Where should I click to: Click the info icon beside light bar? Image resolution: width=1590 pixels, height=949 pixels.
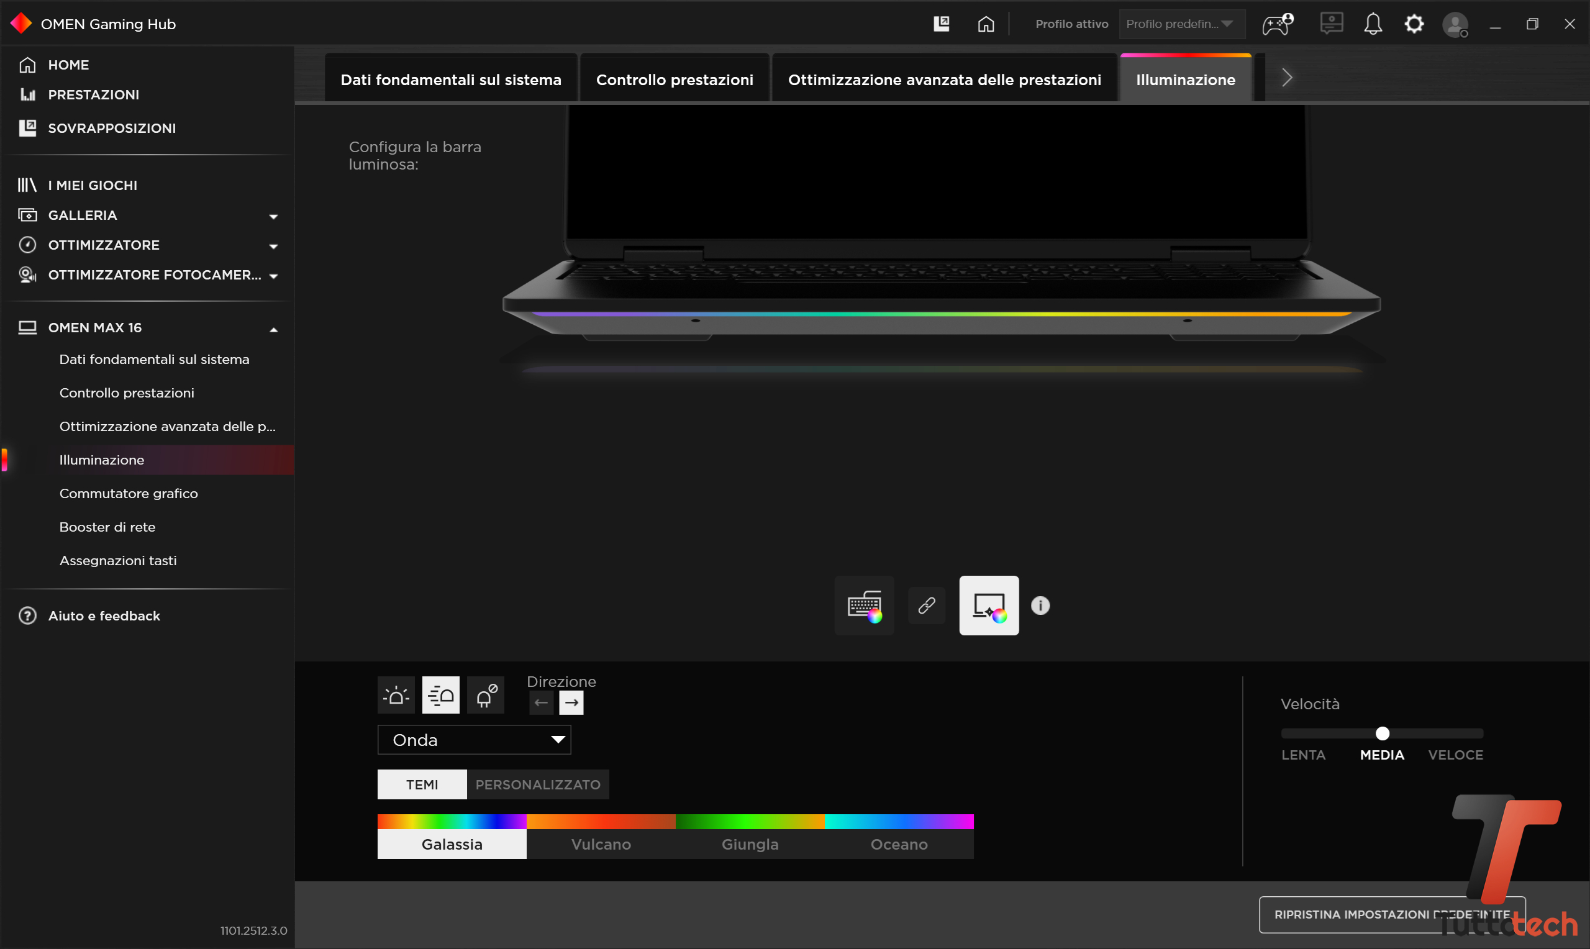(1040, 605)
